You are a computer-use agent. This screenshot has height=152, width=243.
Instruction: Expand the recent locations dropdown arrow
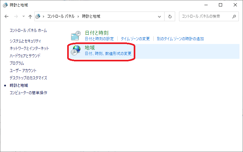23,16
